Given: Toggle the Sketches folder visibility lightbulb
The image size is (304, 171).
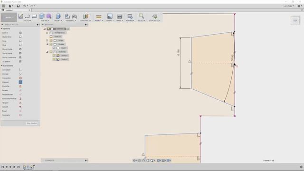Looking at the screenshot, I should pos(51,52).
